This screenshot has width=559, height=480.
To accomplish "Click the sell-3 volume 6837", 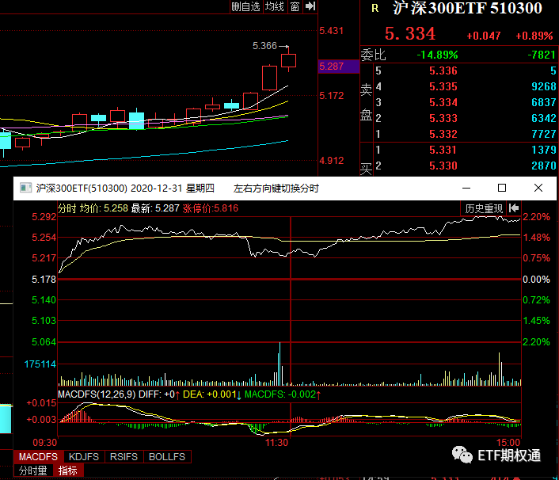I will coord(544,102).
